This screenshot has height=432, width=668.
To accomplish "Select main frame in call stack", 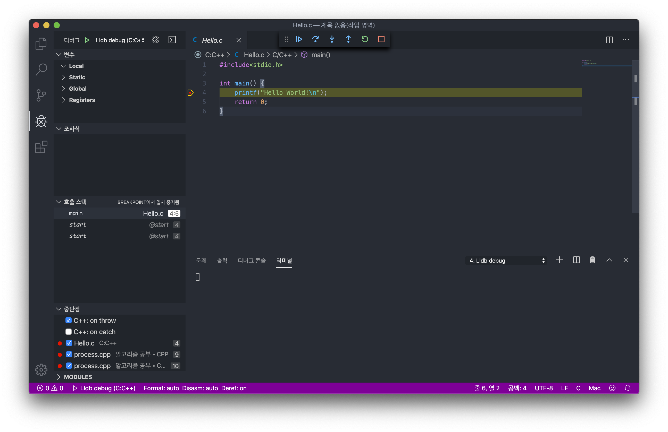I will (76, 213).
